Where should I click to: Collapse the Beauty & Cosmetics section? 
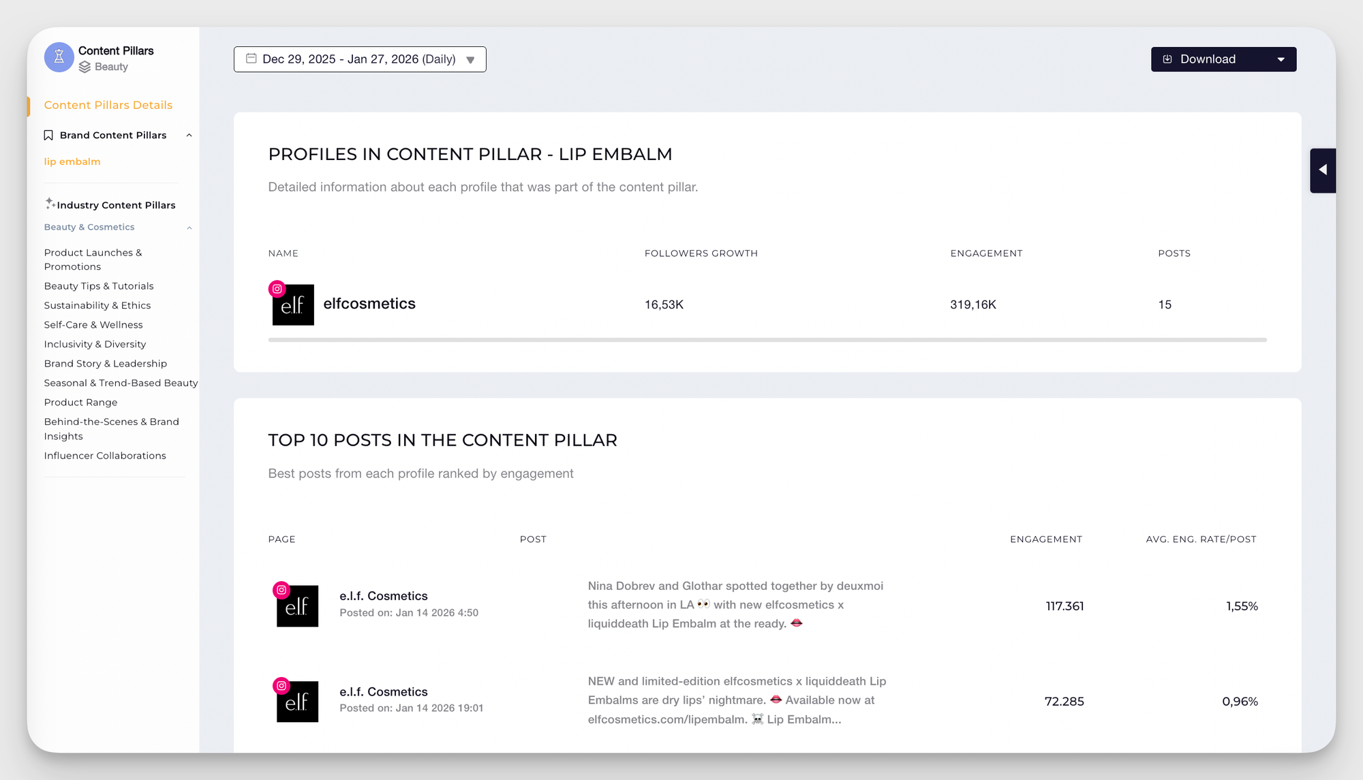click(189, 227)
